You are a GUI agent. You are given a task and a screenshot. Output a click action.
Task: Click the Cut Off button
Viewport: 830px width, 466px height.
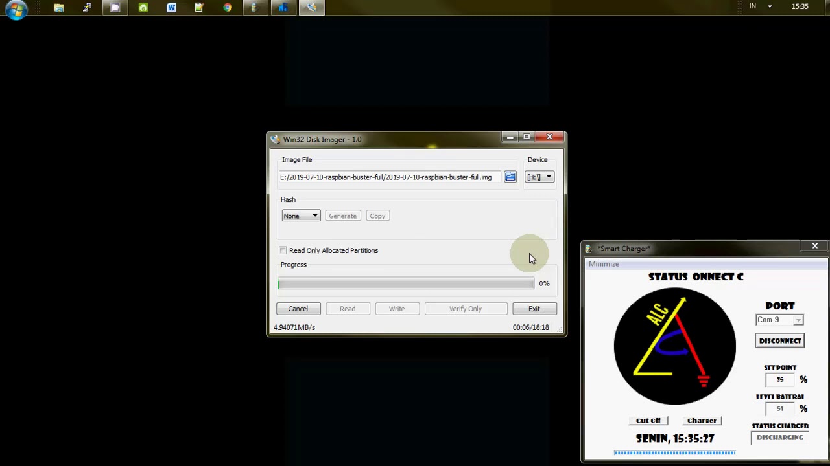point(648,421)
